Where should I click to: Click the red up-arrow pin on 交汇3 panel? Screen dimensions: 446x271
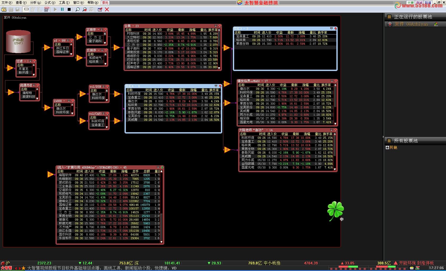tap(335, 28)
